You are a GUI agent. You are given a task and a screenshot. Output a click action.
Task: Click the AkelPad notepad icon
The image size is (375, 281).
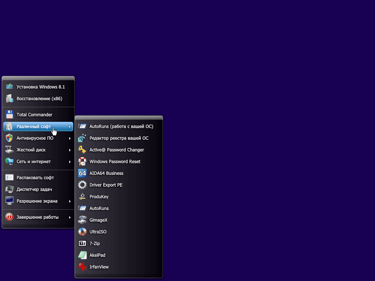(x=82, y=255)
